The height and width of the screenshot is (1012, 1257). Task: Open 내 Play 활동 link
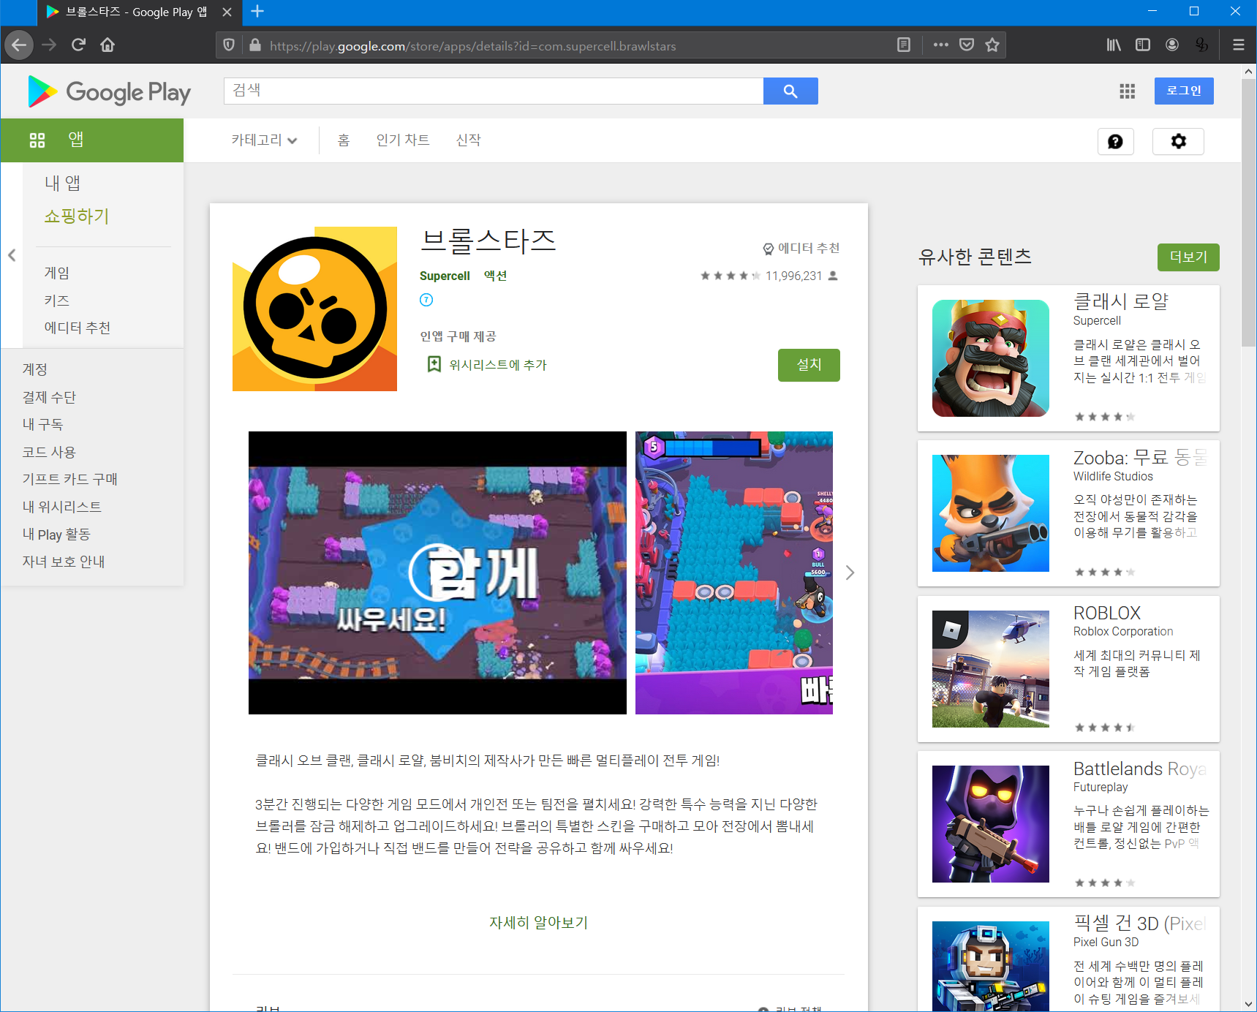[56, 535]
